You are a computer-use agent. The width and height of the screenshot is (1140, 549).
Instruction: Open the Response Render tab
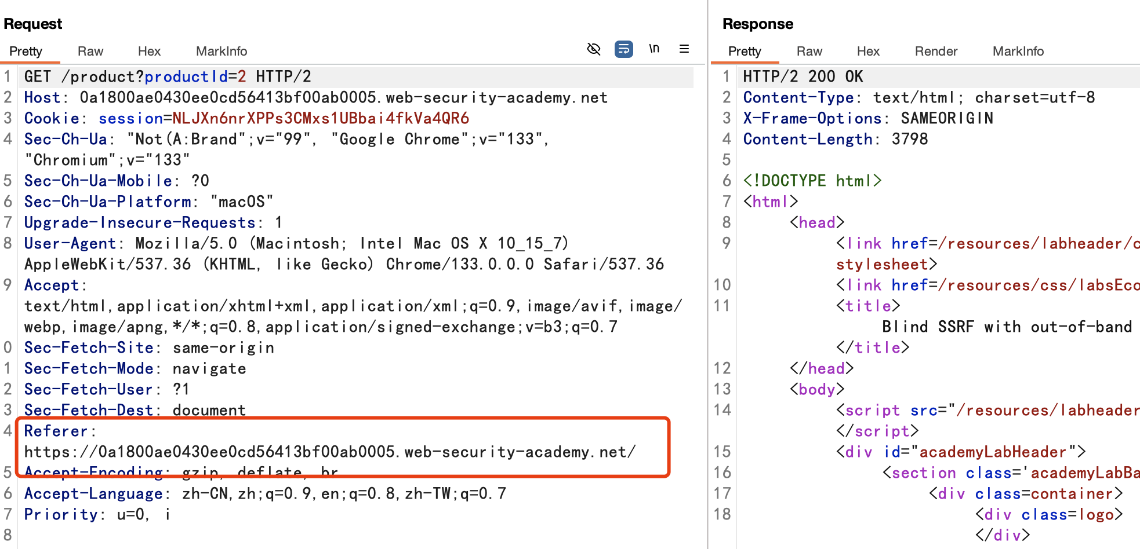[936, 52]
